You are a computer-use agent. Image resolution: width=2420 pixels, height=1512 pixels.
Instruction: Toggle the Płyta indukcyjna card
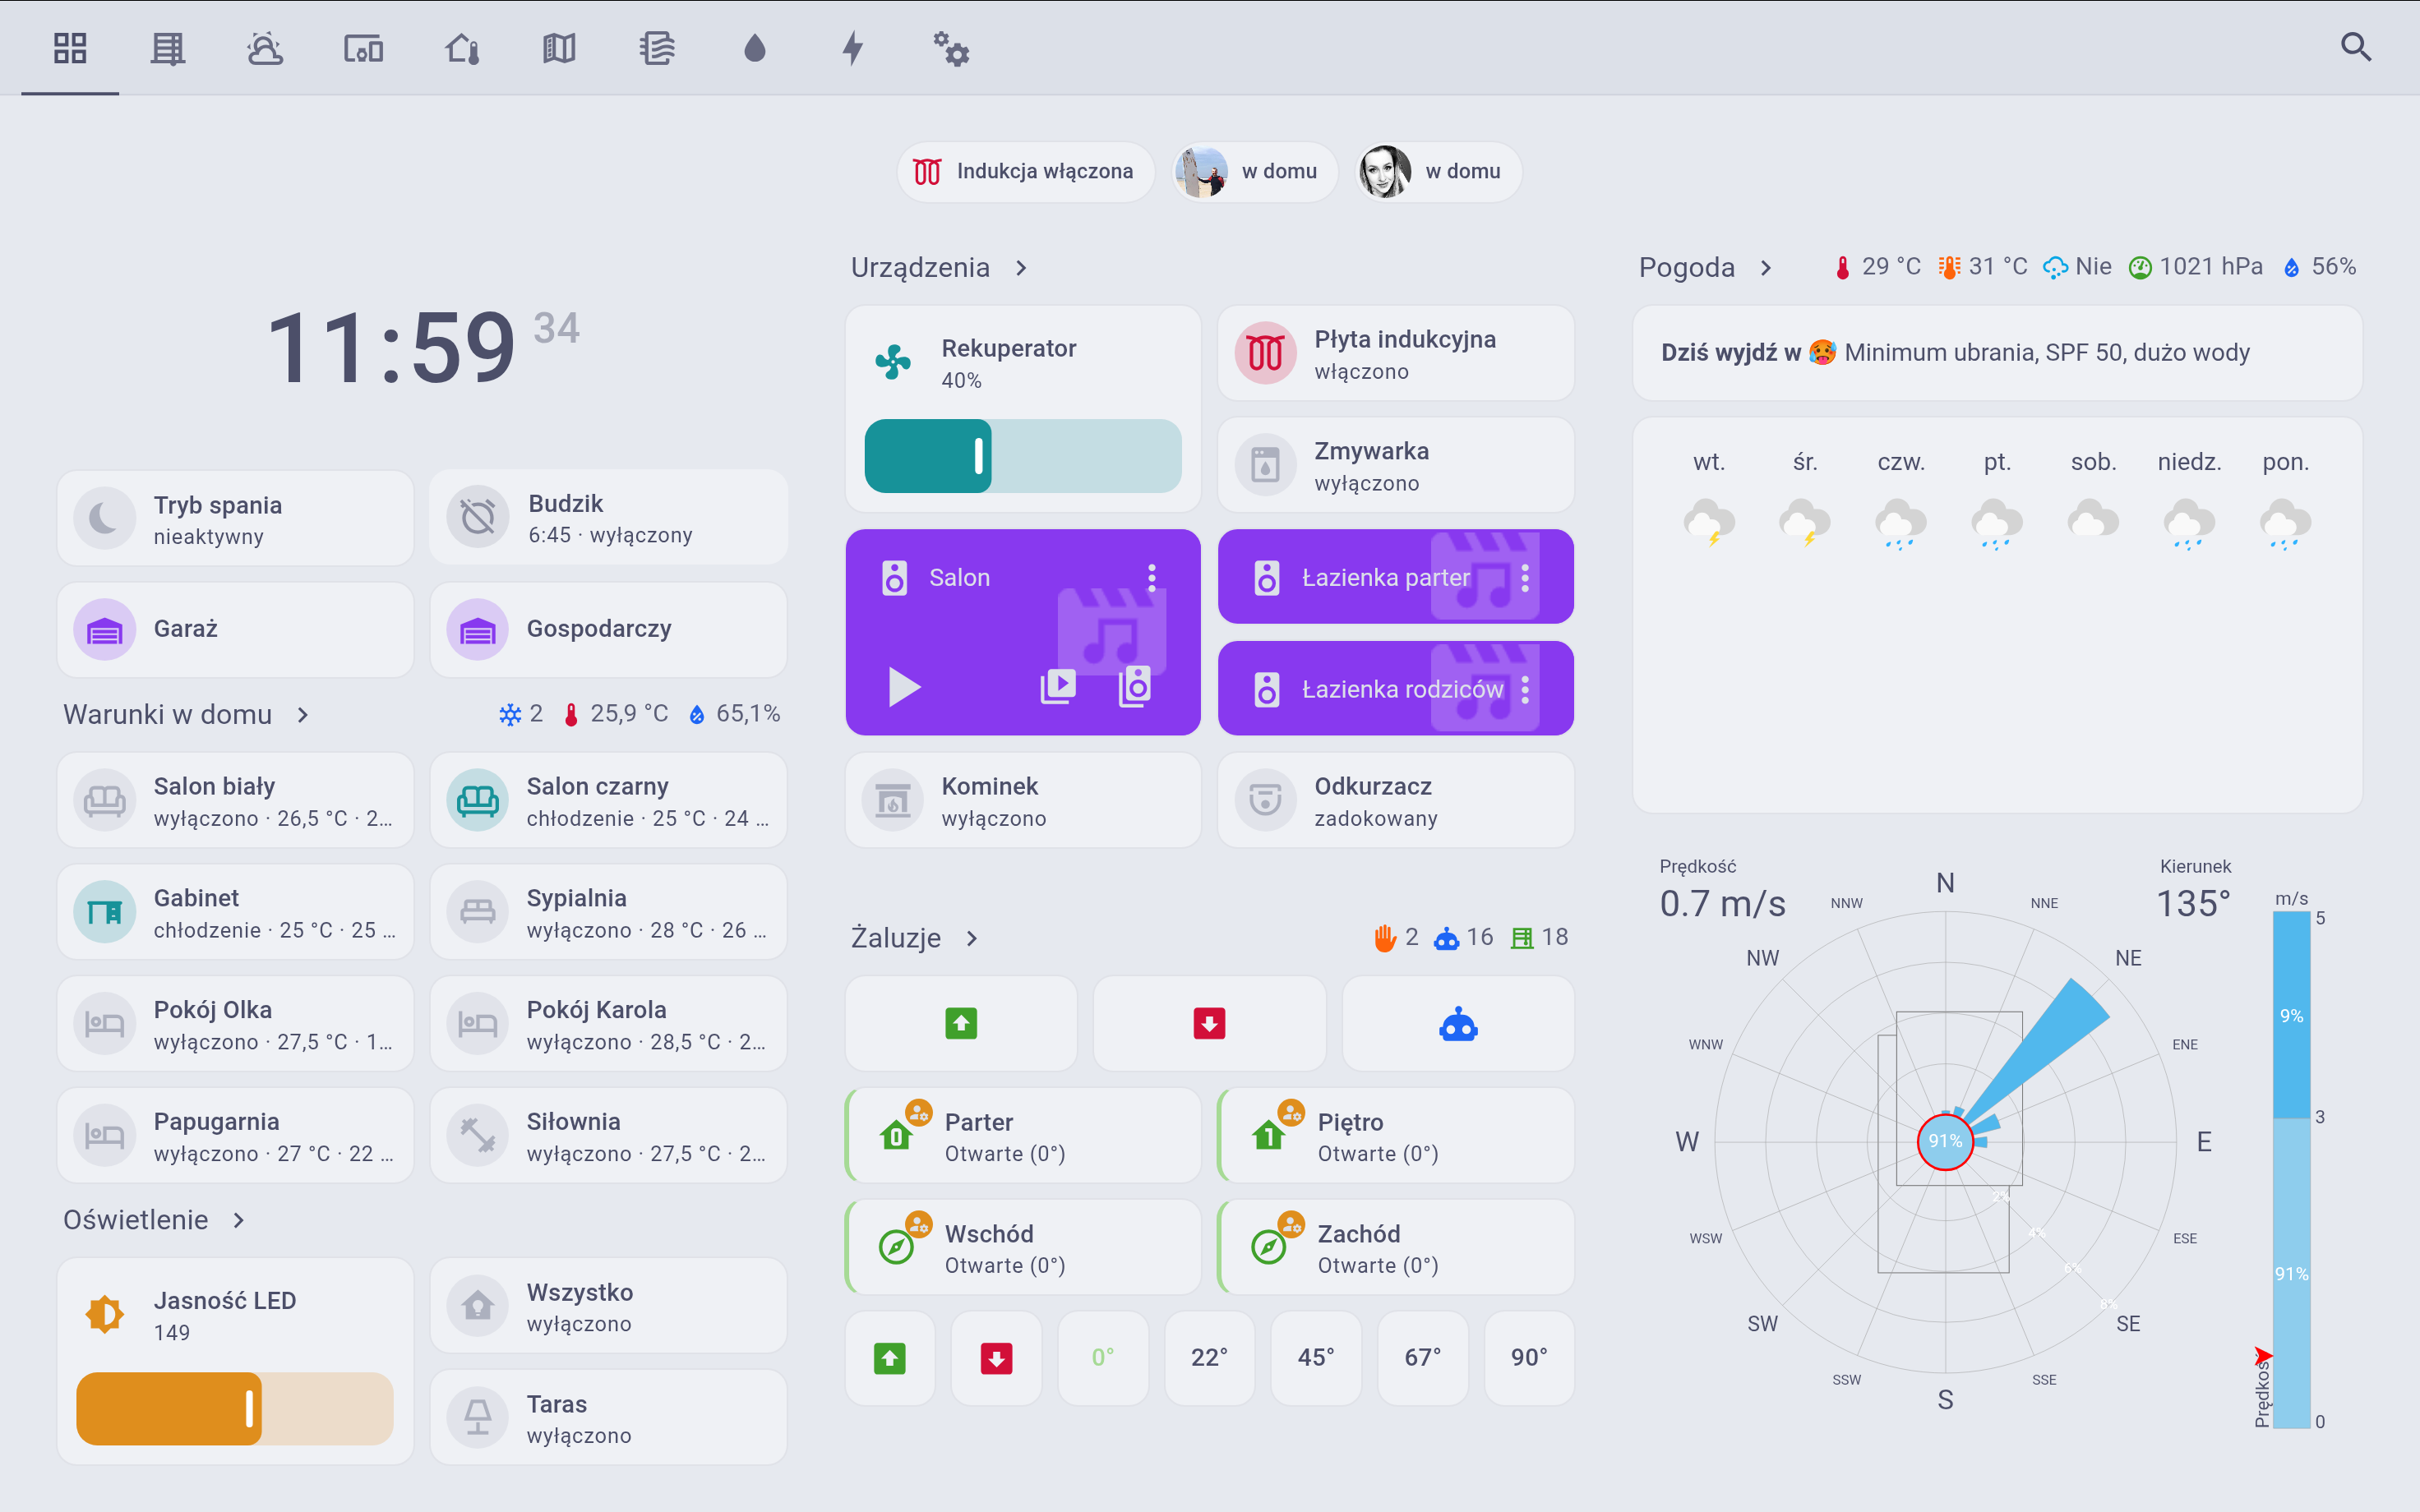1396,354
